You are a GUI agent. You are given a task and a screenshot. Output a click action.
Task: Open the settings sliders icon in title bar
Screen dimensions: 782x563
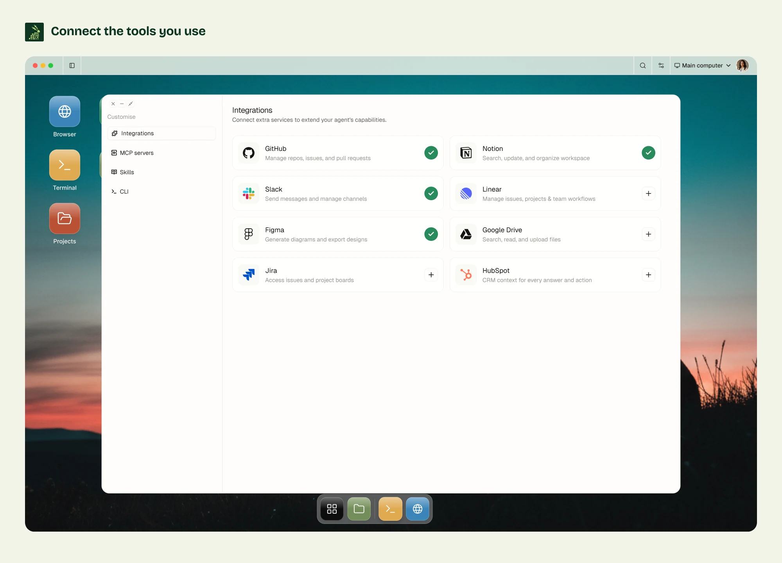[661, 66]
